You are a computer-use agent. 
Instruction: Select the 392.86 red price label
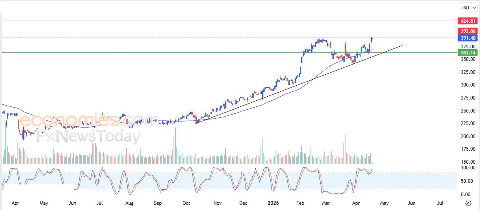click(x=468, y=31)
